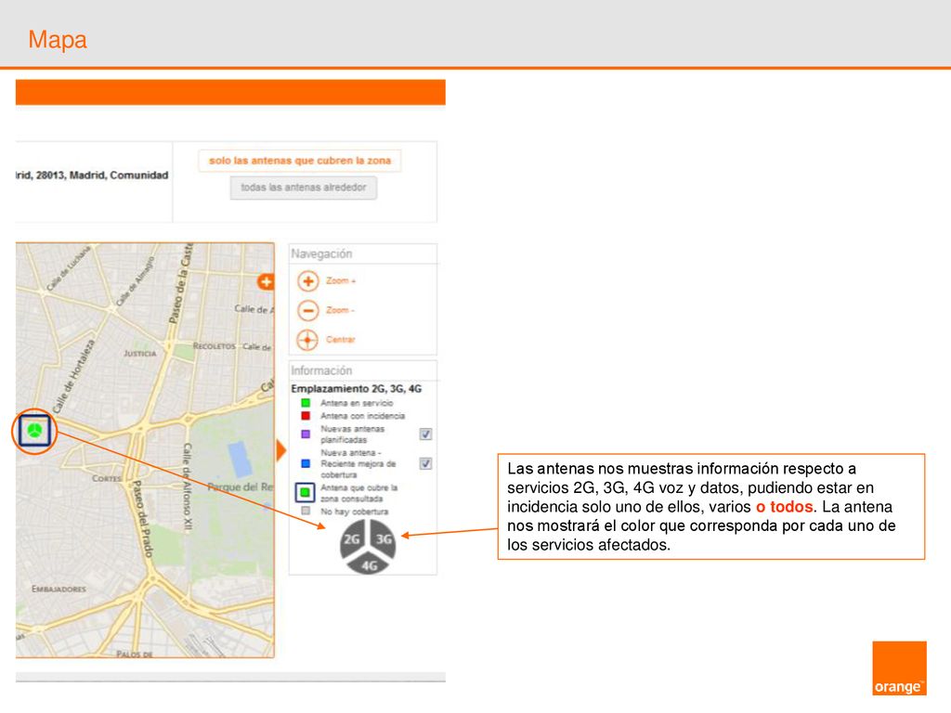
Task: Click the 'Paseo del Prado' street label
Action: (142, 518)
